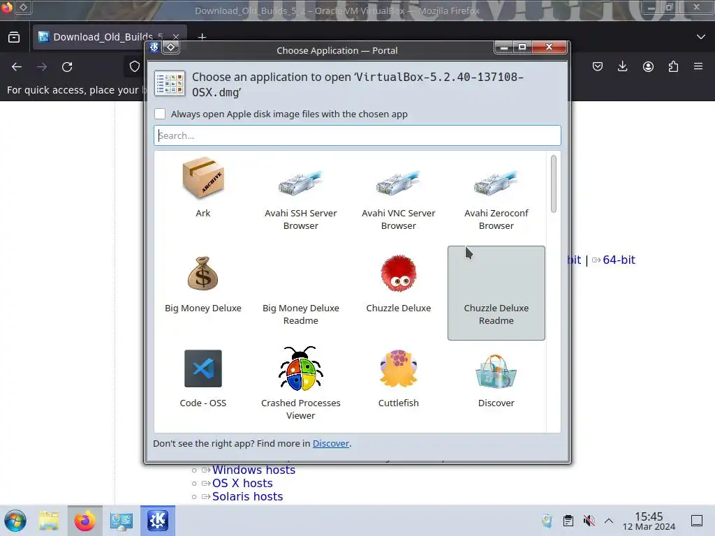This screenshot has height=536, width=715.
Task: Expand the list all tabs chevron
Action: point(701,37)
